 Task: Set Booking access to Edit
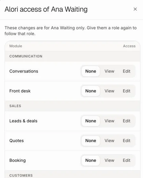pos(126,161)
